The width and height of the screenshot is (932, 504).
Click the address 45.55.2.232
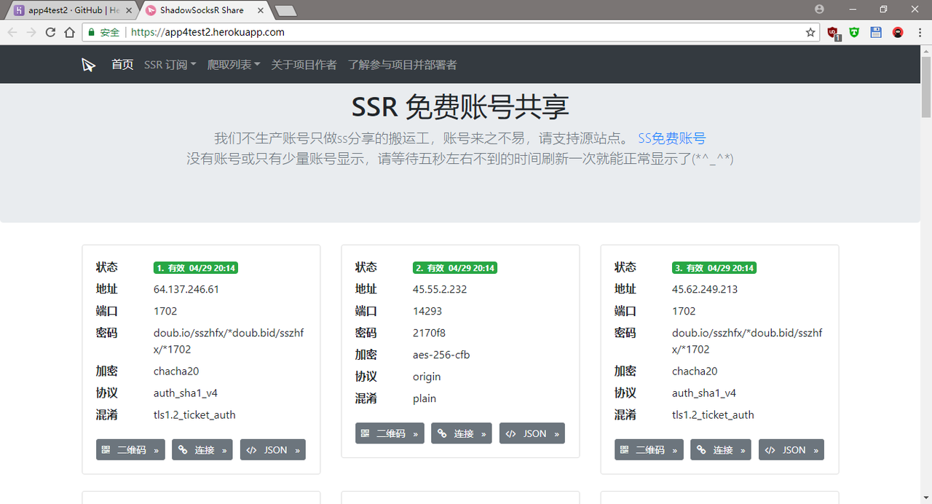pyautogui.click(x=440, y=289)
